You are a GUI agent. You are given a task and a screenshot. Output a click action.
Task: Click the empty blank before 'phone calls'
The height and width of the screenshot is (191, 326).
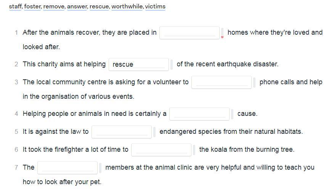pos(222,82)
